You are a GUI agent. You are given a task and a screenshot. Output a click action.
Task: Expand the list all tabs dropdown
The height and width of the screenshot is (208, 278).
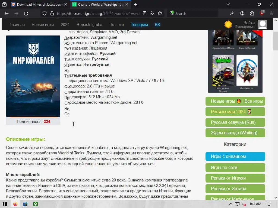pos(228,4)
